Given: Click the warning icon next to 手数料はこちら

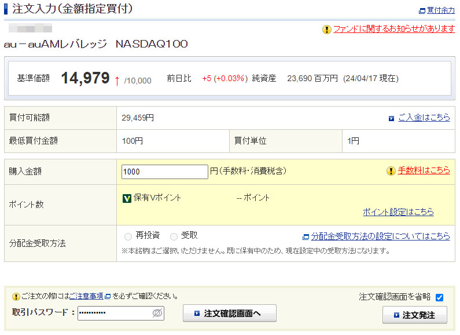Looking at the screenshot, I should (x=391, y=171).
